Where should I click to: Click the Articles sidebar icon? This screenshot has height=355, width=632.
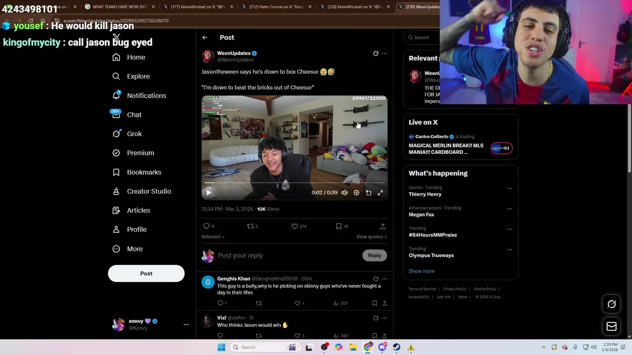[x=116, y=211]
